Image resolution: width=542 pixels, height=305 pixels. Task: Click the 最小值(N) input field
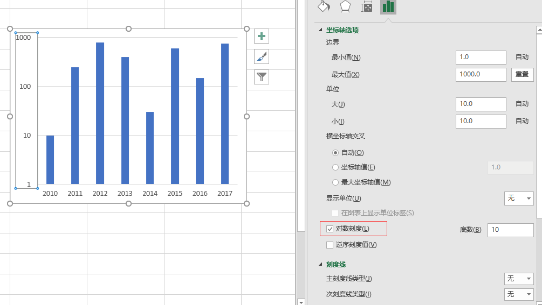click(481, 58)
